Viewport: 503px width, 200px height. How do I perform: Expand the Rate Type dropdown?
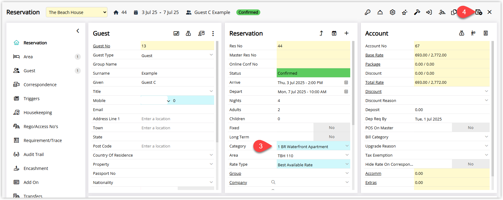tap(347, 164)
